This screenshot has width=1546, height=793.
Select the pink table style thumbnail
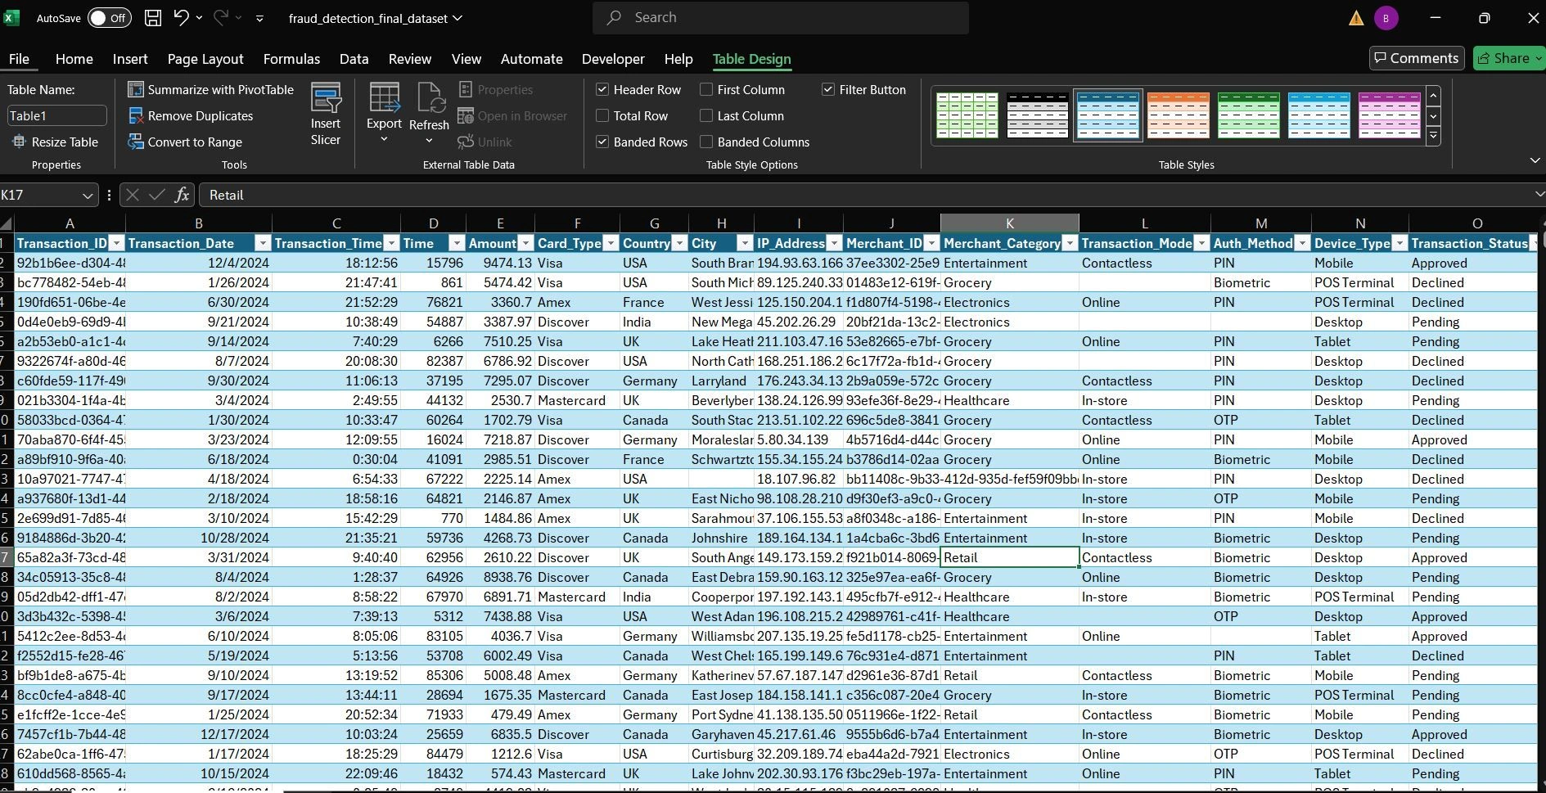pyautogui.click(x=1389, y=115)
